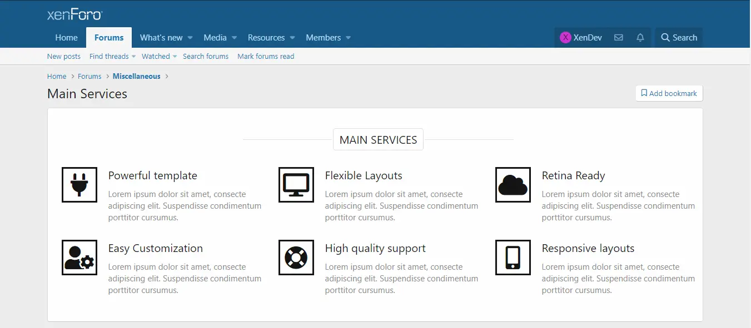Viewport: 751px width, 328px height.
Task: Expand the Media menu arrow
Action: (234, 38)
